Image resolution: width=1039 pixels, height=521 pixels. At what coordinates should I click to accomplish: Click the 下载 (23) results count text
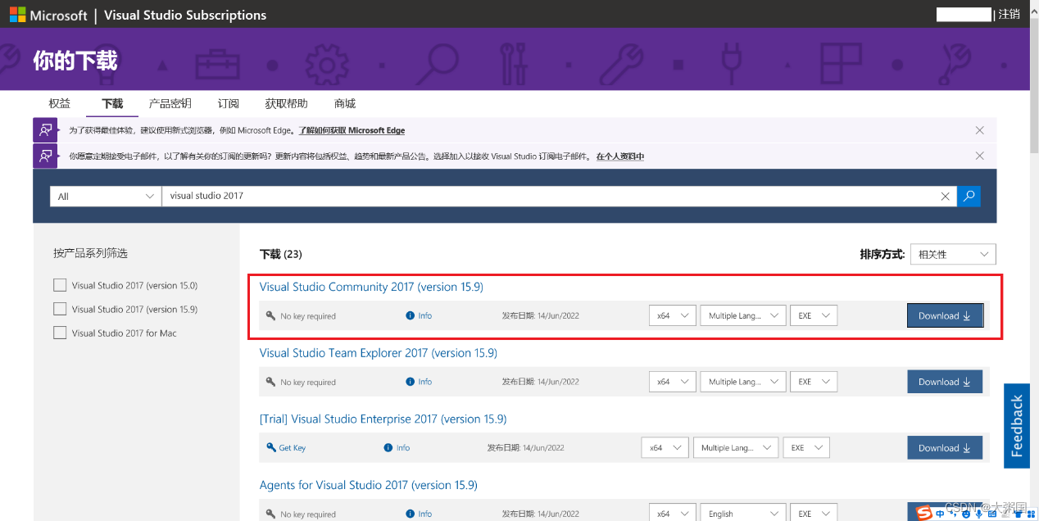tap(281, 254)
